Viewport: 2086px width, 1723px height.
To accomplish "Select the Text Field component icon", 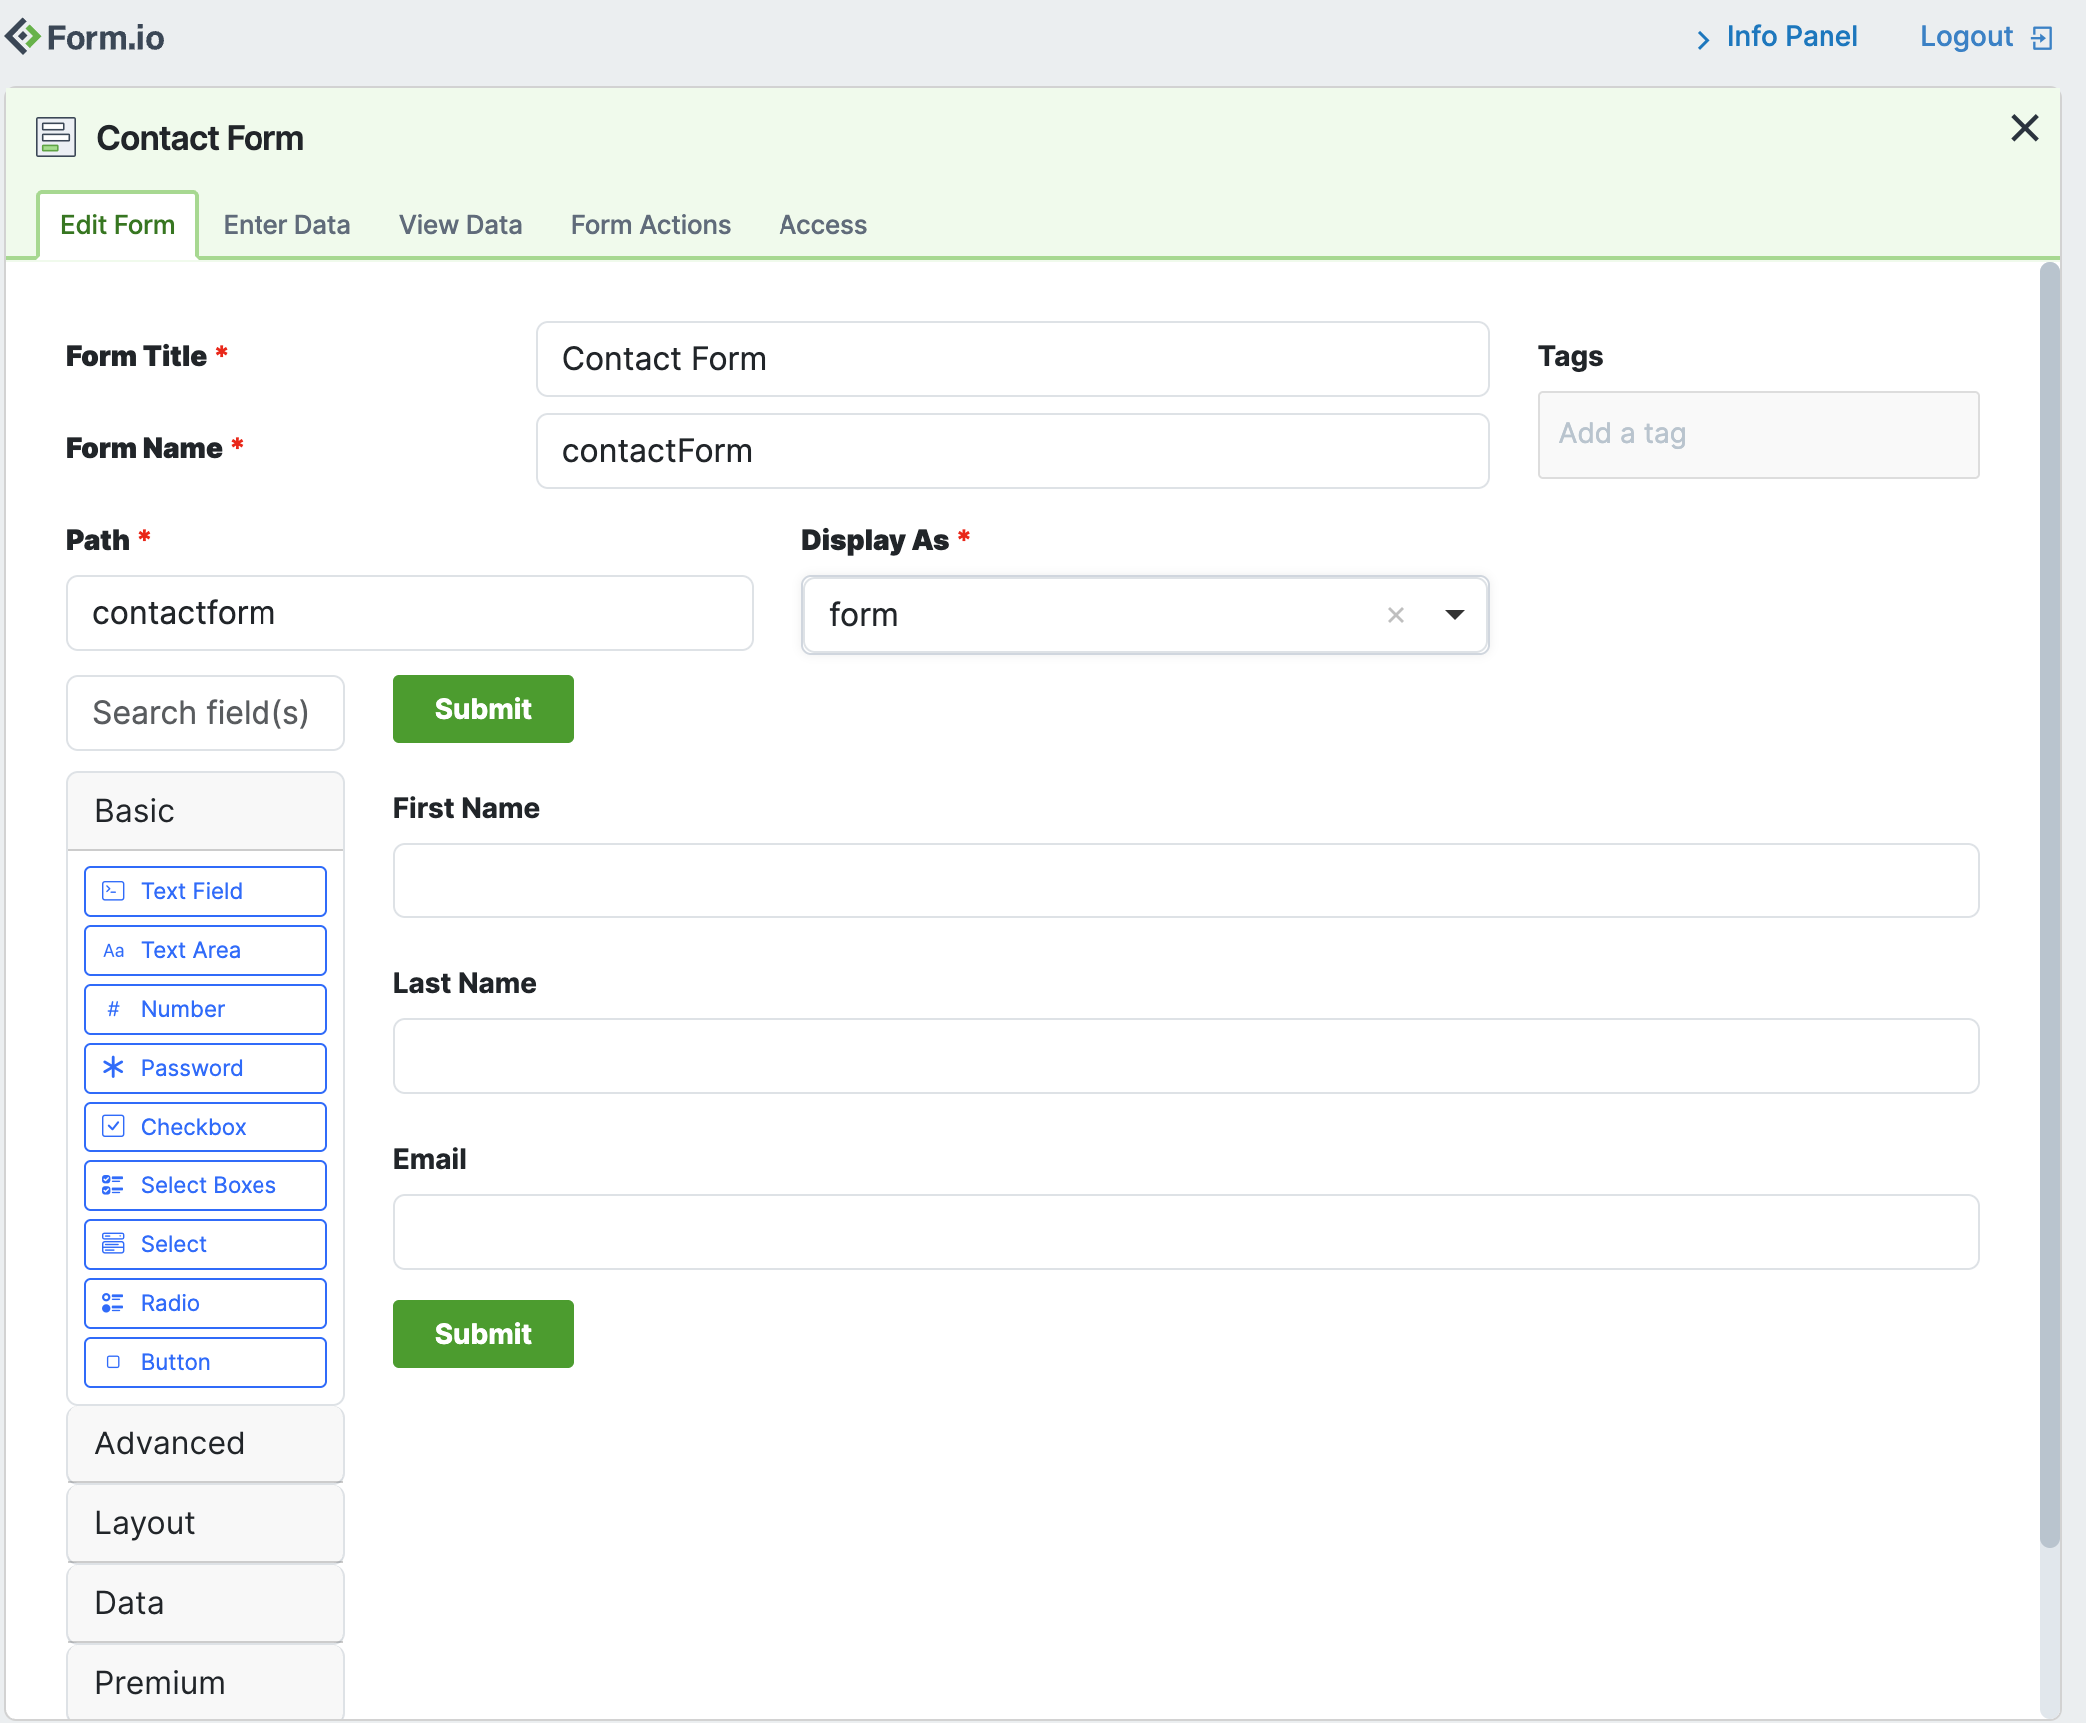I will pyautogui.click(x=113, y=890).
